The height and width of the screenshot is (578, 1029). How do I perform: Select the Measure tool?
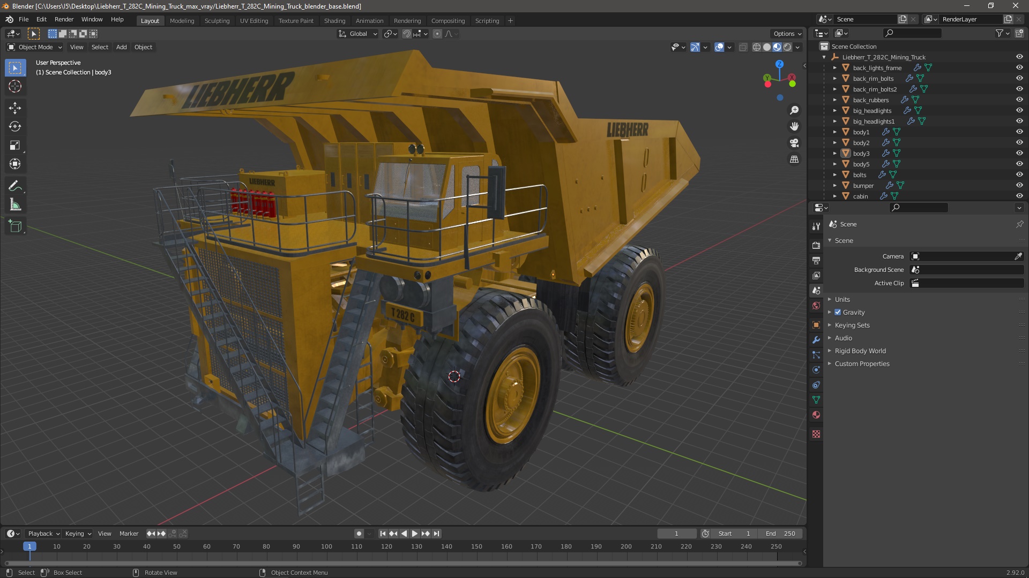pos(15,205)
